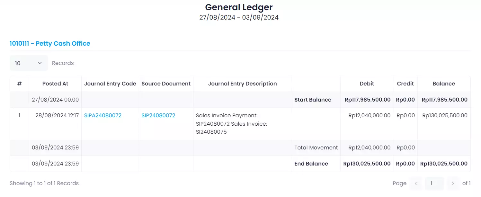Click the Total Movement row label
Screen dimensions: 481x197
[x=316, y=148]
